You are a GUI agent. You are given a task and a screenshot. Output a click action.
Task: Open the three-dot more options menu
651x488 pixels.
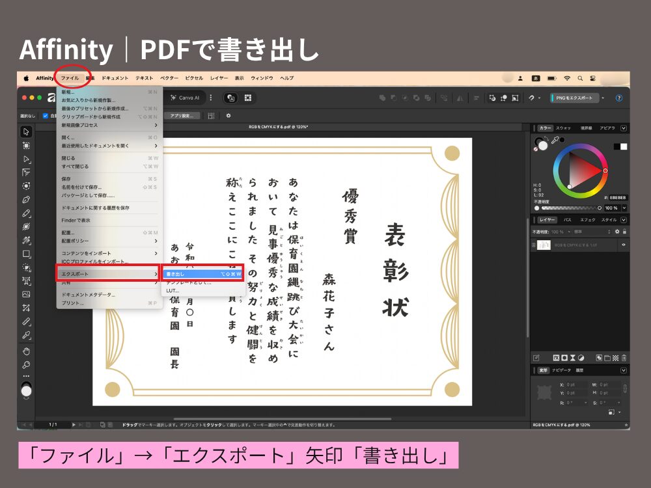pos(211,98)
